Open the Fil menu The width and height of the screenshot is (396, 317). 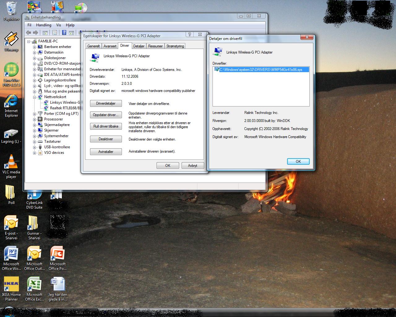(29, 25)
